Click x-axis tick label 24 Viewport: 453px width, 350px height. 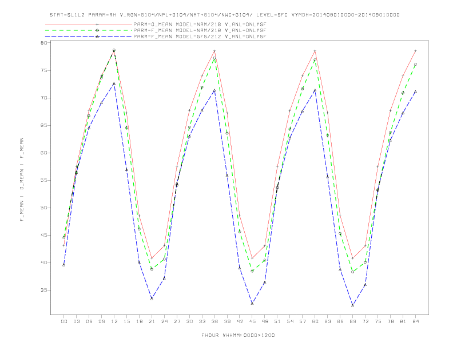(x=164, y=321)
